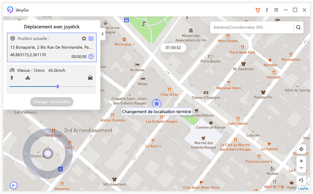
Task: Adjust the speed slider handle
Action: pyautogui.click(x=58, y=87)
